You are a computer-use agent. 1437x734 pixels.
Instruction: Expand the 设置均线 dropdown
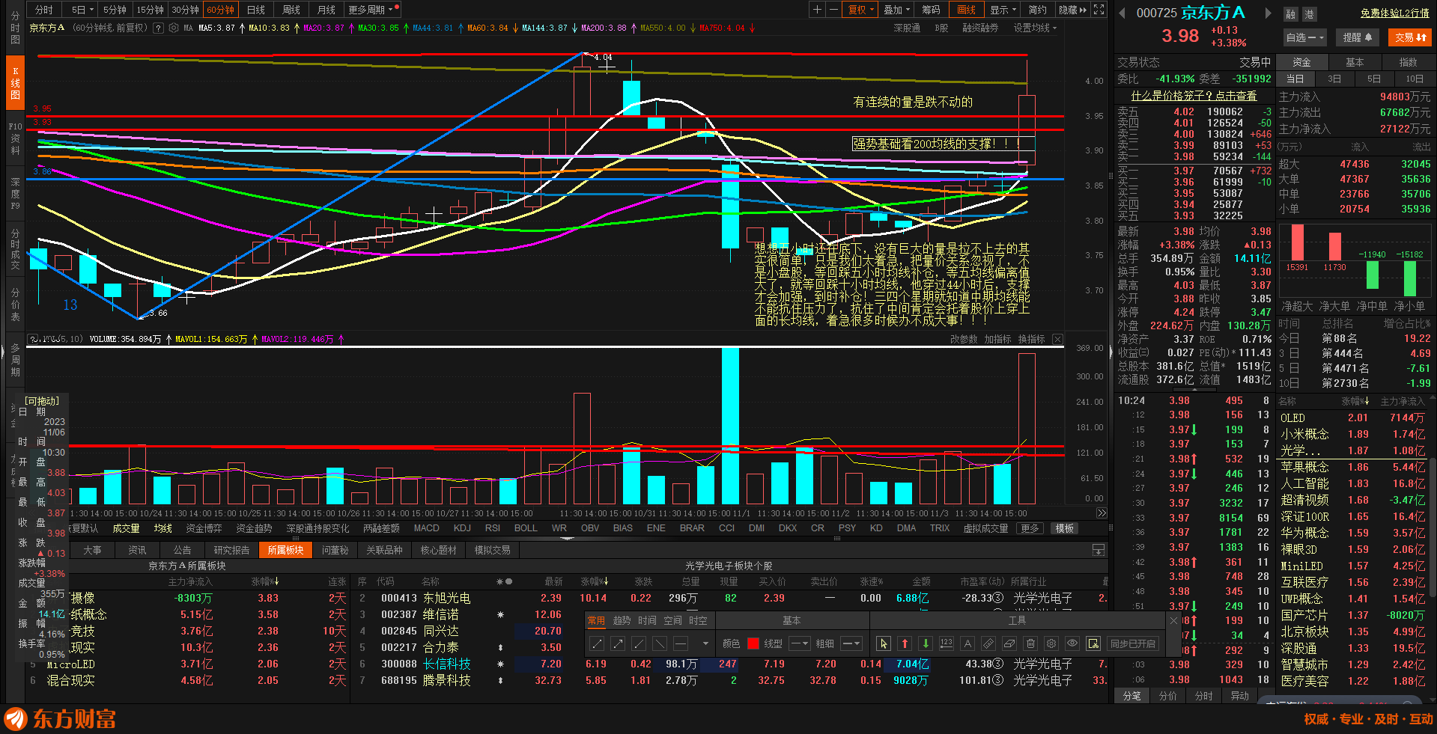(1036, 28)
